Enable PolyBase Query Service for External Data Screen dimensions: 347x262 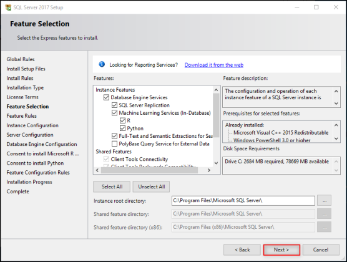pos(114,144)
